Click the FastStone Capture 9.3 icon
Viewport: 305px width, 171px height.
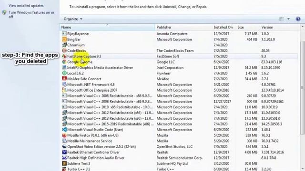pos(64,56)
